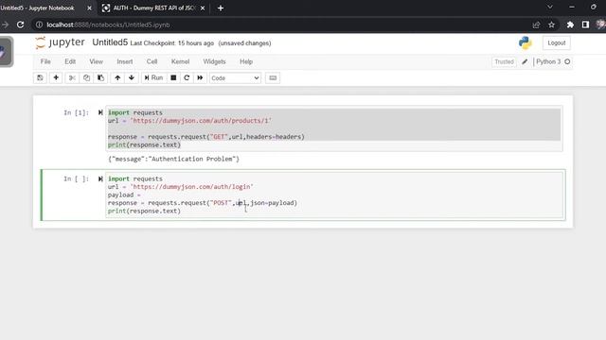View site information icon in address bar
The width and height of the screenshot is (606, 340).
click(x=39, y=25)
